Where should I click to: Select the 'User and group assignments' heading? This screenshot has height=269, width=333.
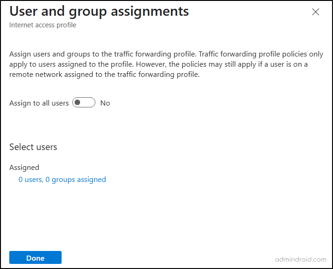[x=99, y=12]
